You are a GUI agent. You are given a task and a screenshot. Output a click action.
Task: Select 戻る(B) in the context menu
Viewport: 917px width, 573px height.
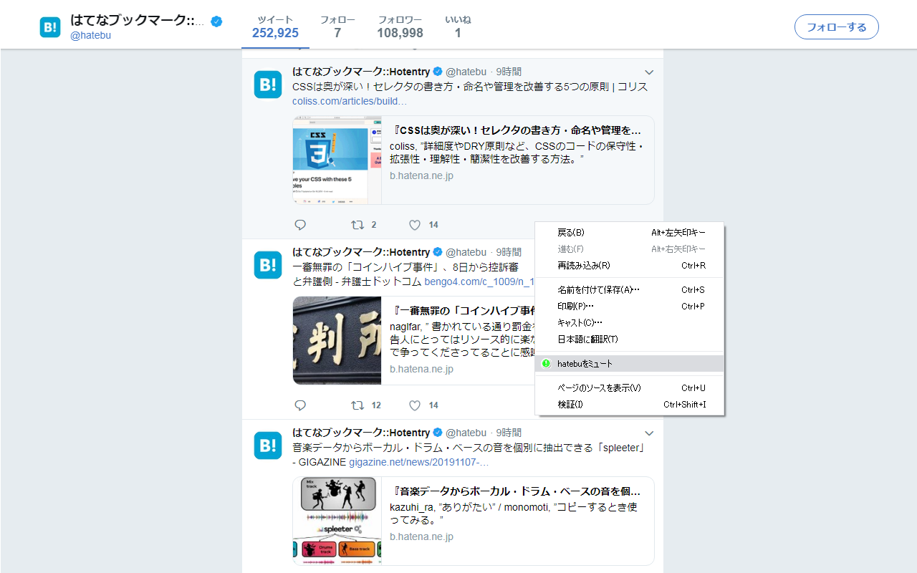630,233
